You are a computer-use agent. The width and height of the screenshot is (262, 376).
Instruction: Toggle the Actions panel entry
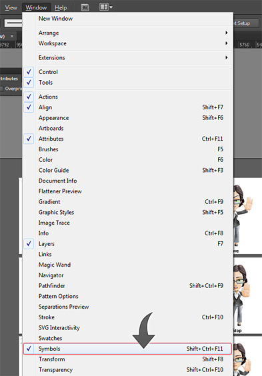(128, 97)
